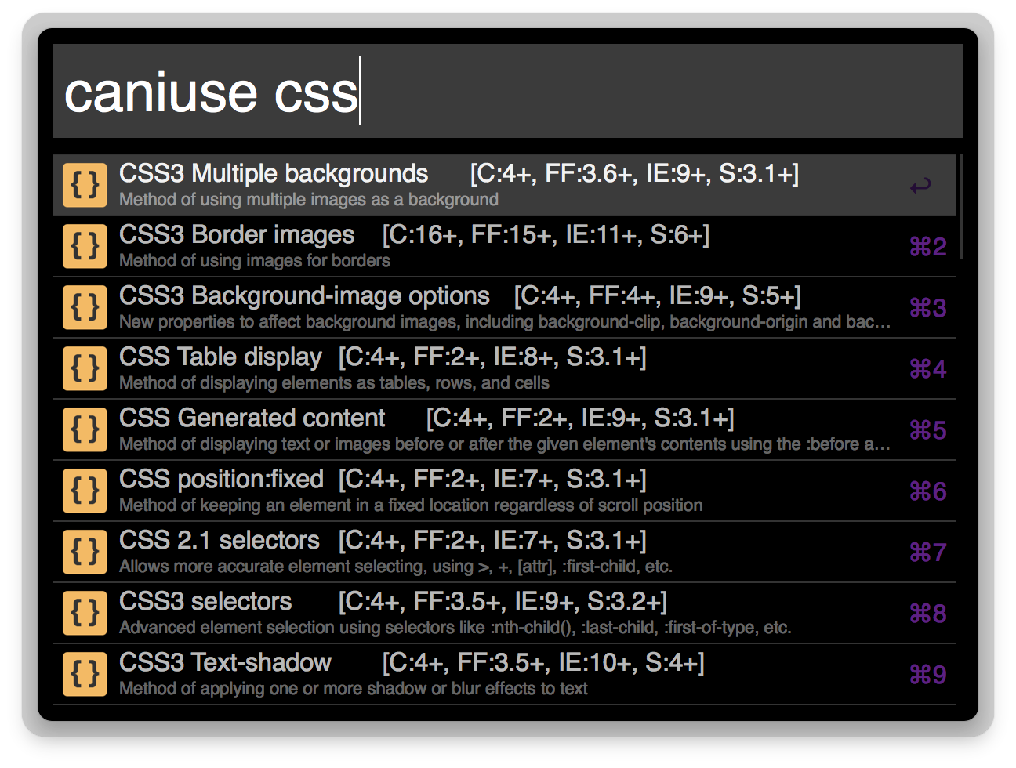Click 'Method of displaying text or images before' subtitle
Image resolution: width=1016 pixels, height=768 pixels.
coord(505,444)
